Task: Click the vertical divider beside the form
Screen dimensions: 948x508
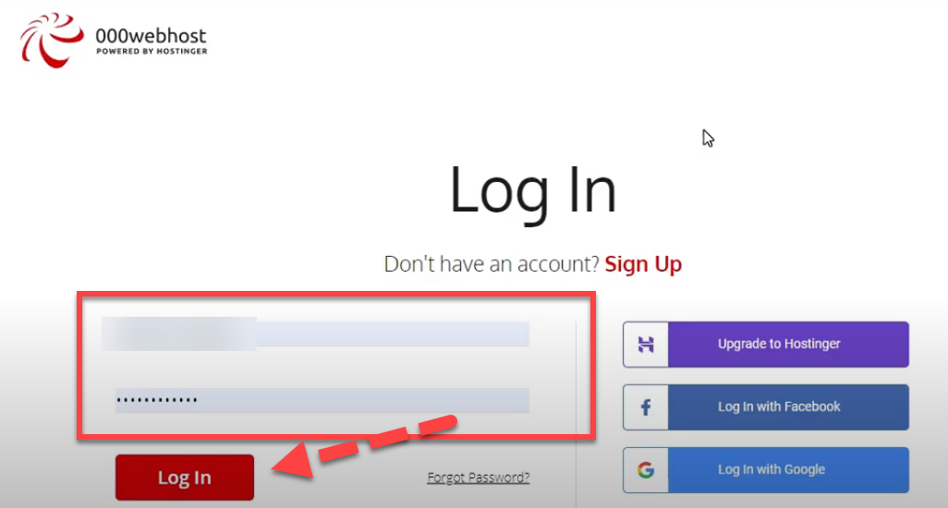Action: [577, 415]
